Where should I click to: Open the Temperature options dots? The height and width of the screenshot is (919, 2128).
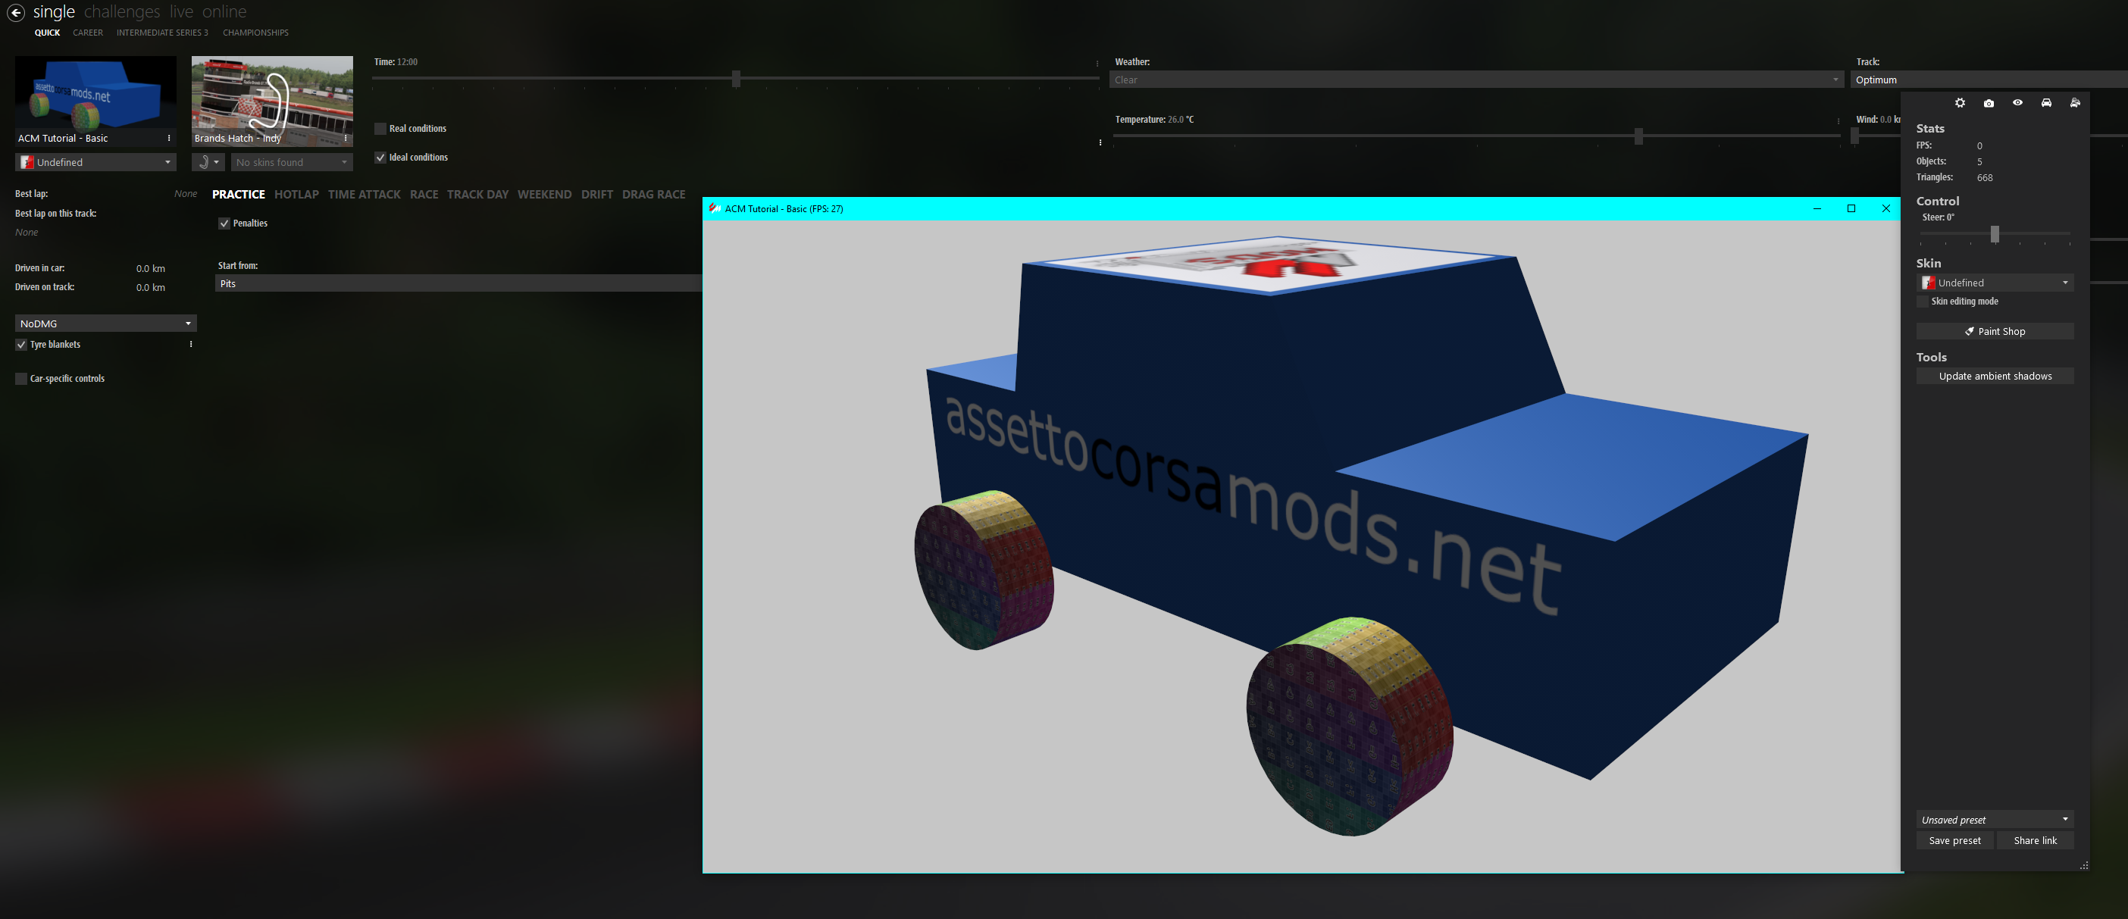(1838, 120)
